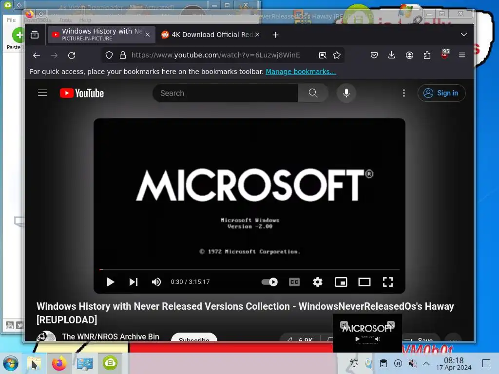
Task: Open the channel avatar thumbnail
Action: [x=46, y=337]
